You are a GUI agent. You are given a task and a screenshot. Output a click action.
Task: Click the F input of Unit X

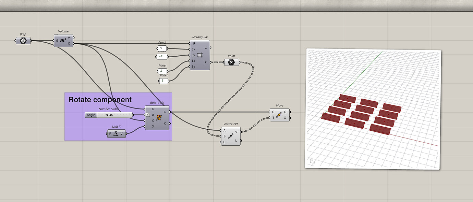(110, 133)
